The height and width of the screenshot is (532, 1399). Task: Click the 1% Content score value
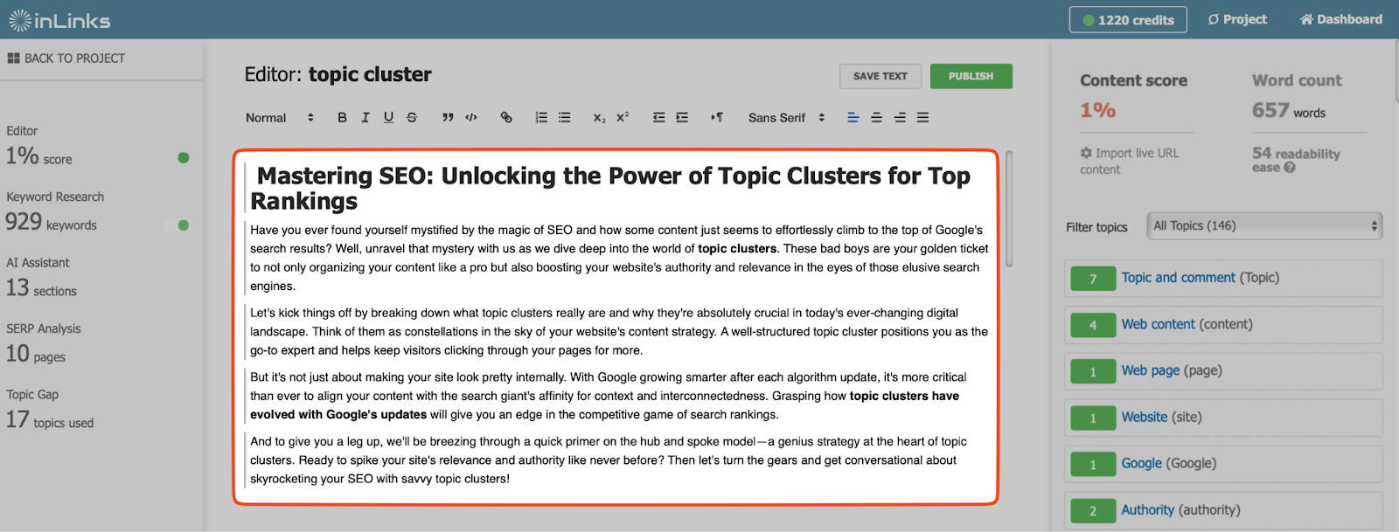click(x=1097, y=111)
